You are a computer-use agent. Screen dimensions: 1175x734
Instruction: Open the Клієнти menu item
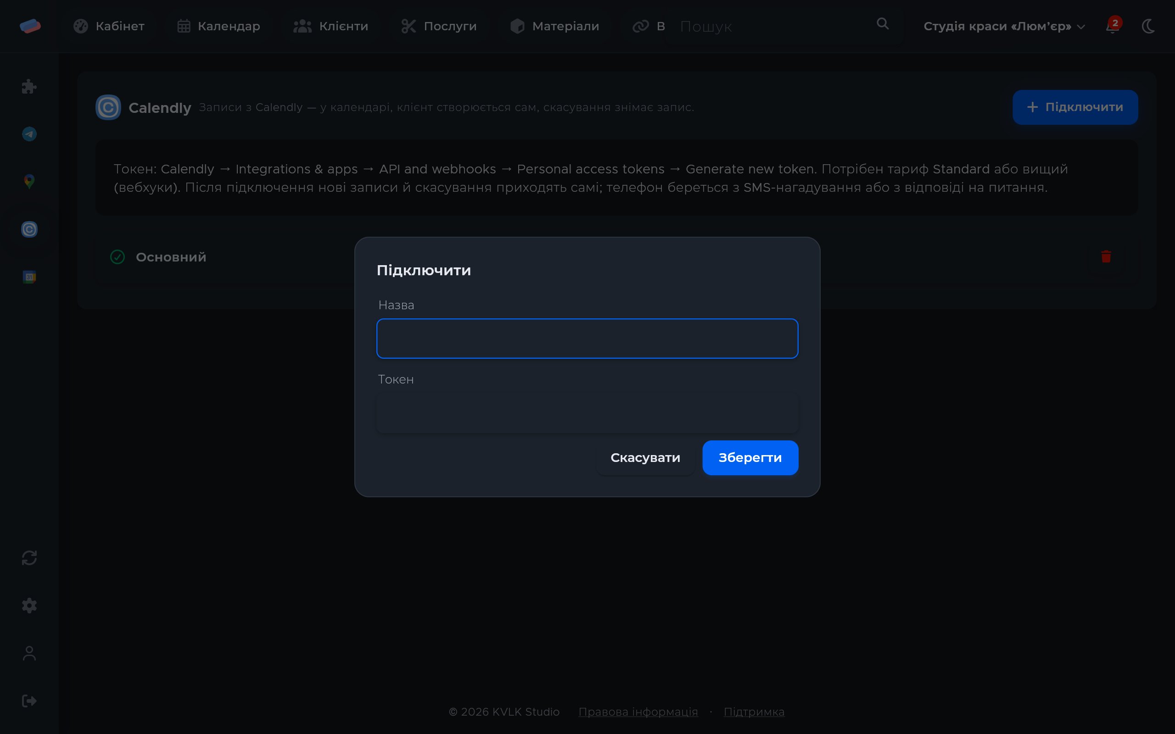pos(330,26)
